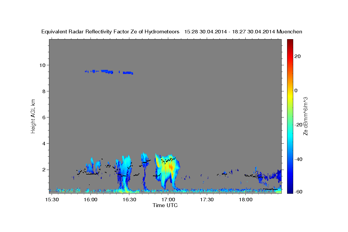The width and height of the screenshot is (348, 232).
Task: Click the 'Ze dBmm^6/m^3' colorbar title
Action: point(305,116)
